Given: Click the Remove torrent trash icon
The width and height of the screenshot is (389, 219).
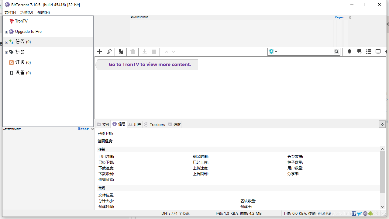Looking at the screenshot, I should pyautogui.click(x=133, y=52).
